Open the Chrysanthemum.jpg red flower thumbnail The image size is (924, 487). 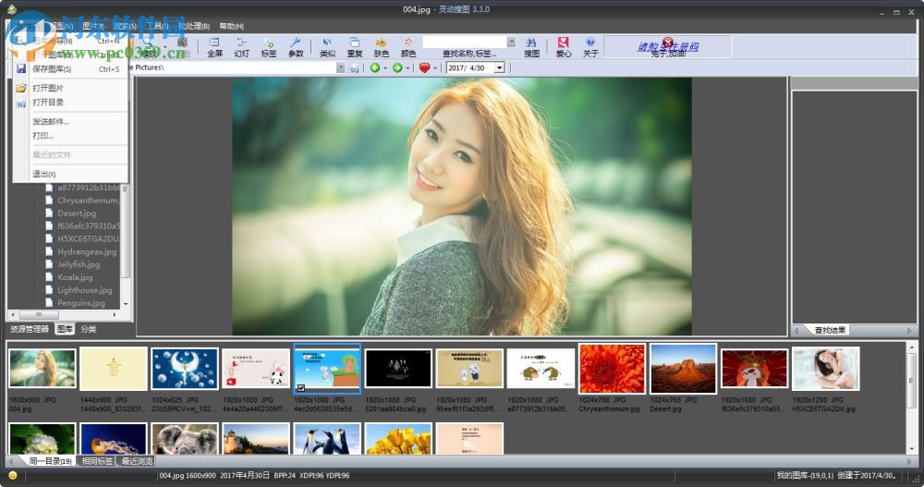tap(612, 370)
